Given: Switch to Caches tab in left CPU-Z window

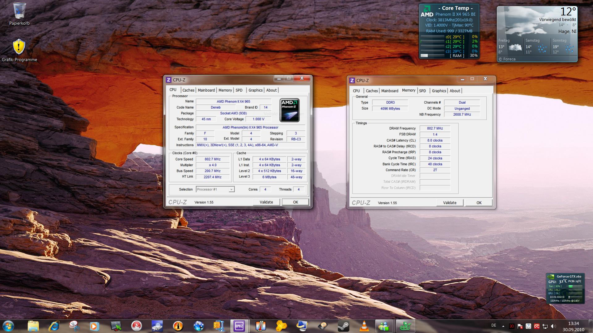Looking at the screenshot, I should pyautogui.click(x=188, y=90).
